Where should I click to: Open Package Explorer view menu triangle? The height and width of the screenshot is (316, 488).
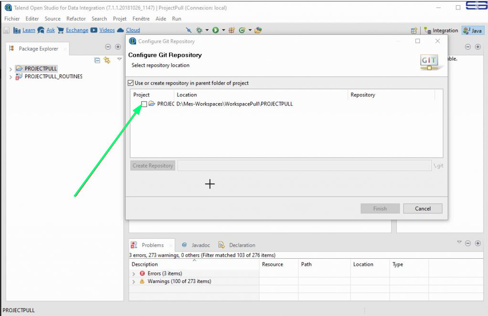pyautogui.click(x=119, y=59)
